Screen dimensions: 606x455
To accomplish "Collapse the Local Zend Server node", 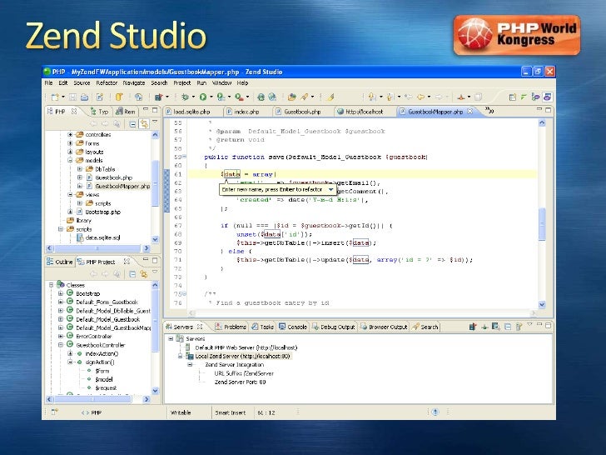I will click(x=180, y=356).
